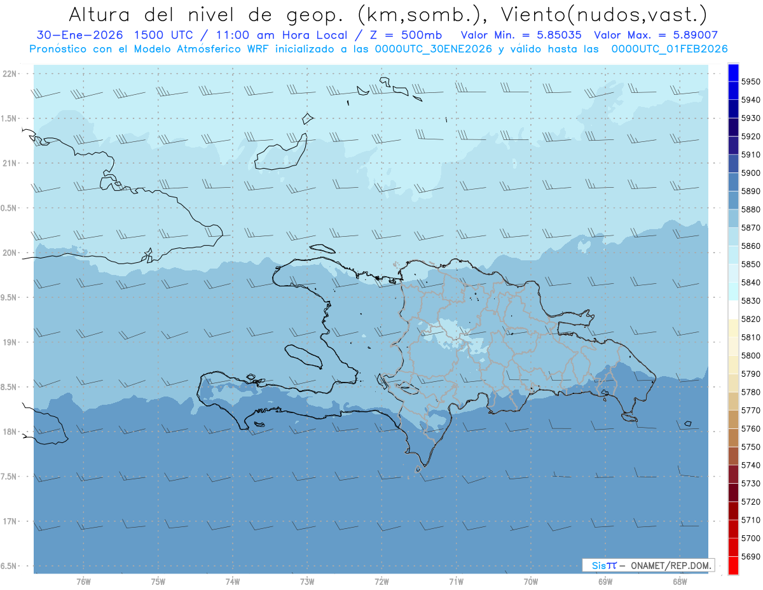The width and height of the screenshot is (763, 590).
Task: Select the 5860 colorbar value
Action: [x=751, y=246]
